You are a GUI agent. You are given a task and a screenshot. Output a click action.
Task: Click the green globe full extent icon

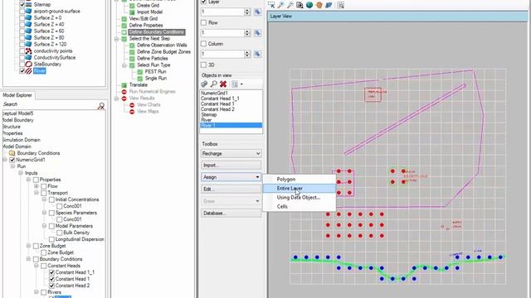tap(309, 5)
